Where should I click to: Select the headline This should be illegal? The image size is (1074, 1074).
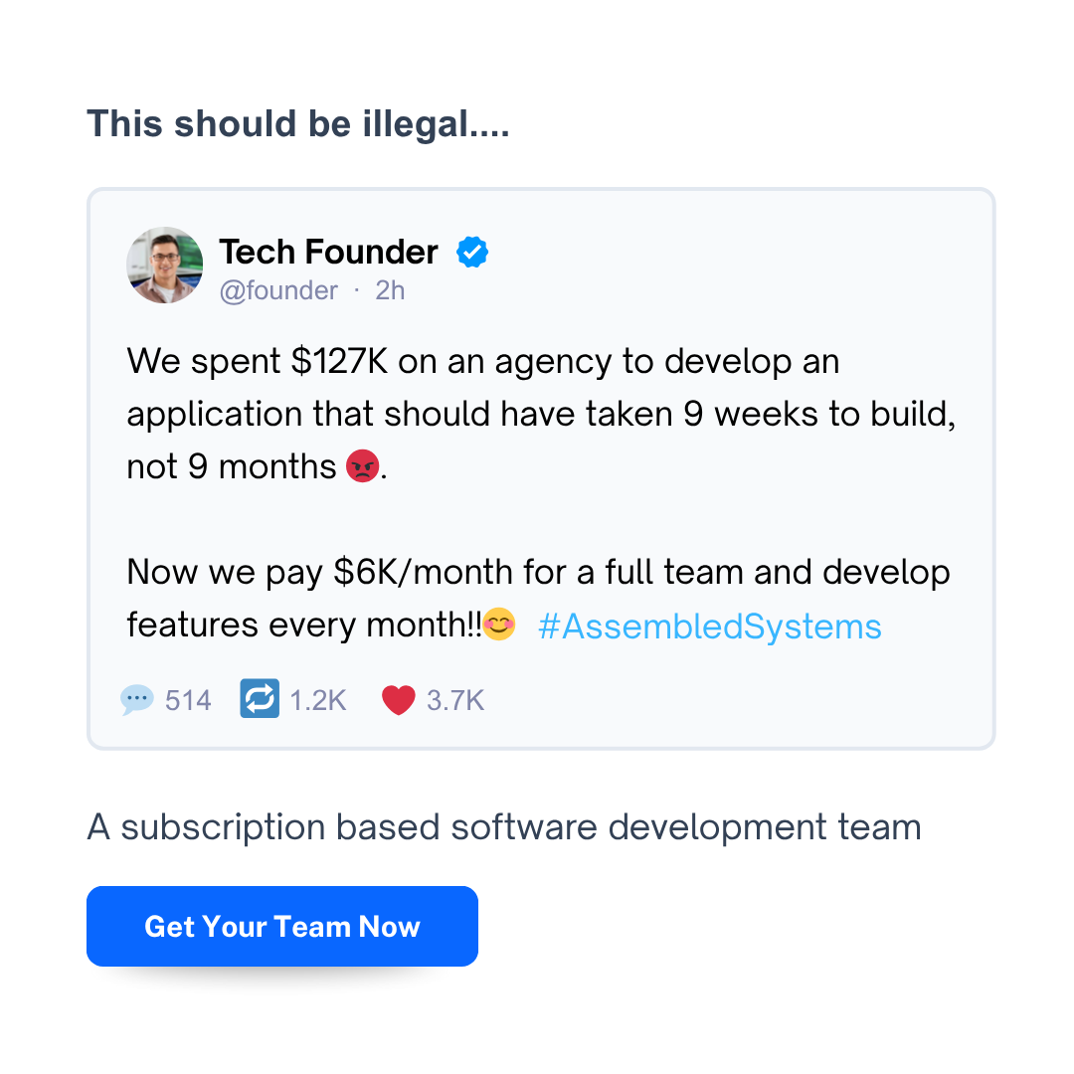coord(297,123)
